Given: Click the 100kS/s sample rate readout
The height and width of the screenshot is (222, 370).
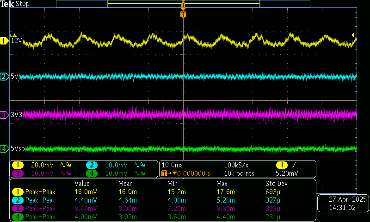Looking at the screenshot, I should point(236,165).
